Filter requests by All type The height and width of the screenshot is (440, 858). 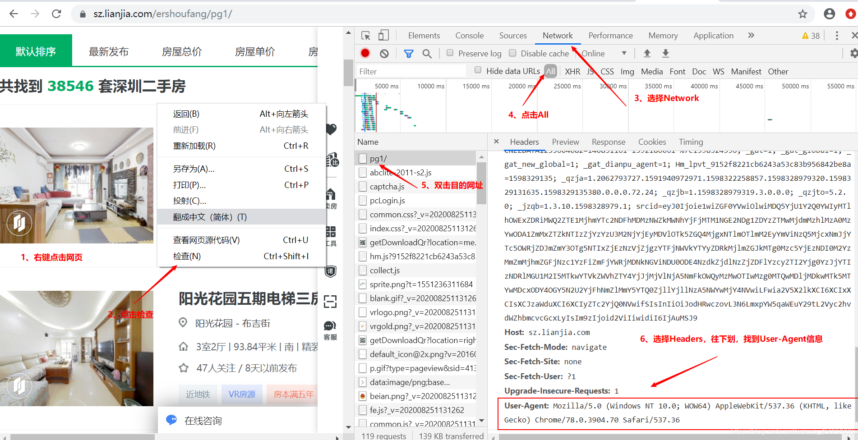tap(550, 71)
